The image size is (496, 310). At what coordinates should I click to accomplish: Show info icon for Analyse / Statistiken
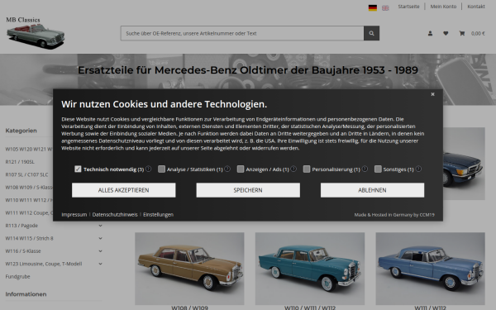227,169
